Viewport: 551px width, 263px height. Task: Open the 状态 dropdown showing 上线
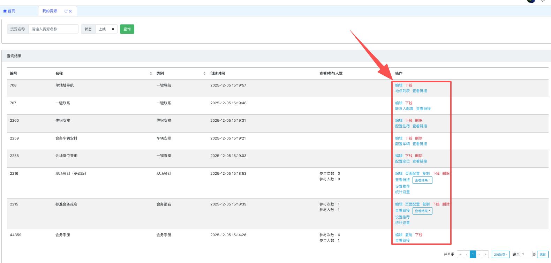[x=106, y=29]
